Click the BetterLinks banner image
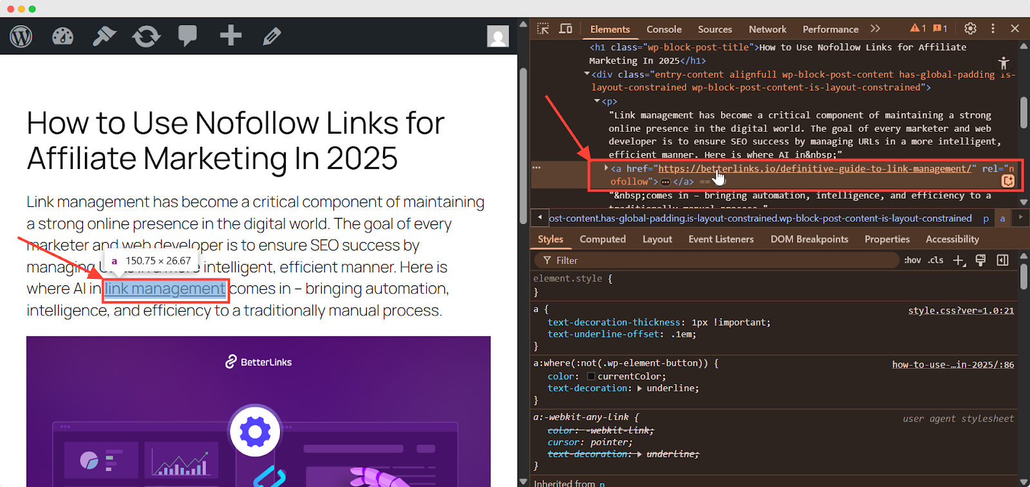 258,411
